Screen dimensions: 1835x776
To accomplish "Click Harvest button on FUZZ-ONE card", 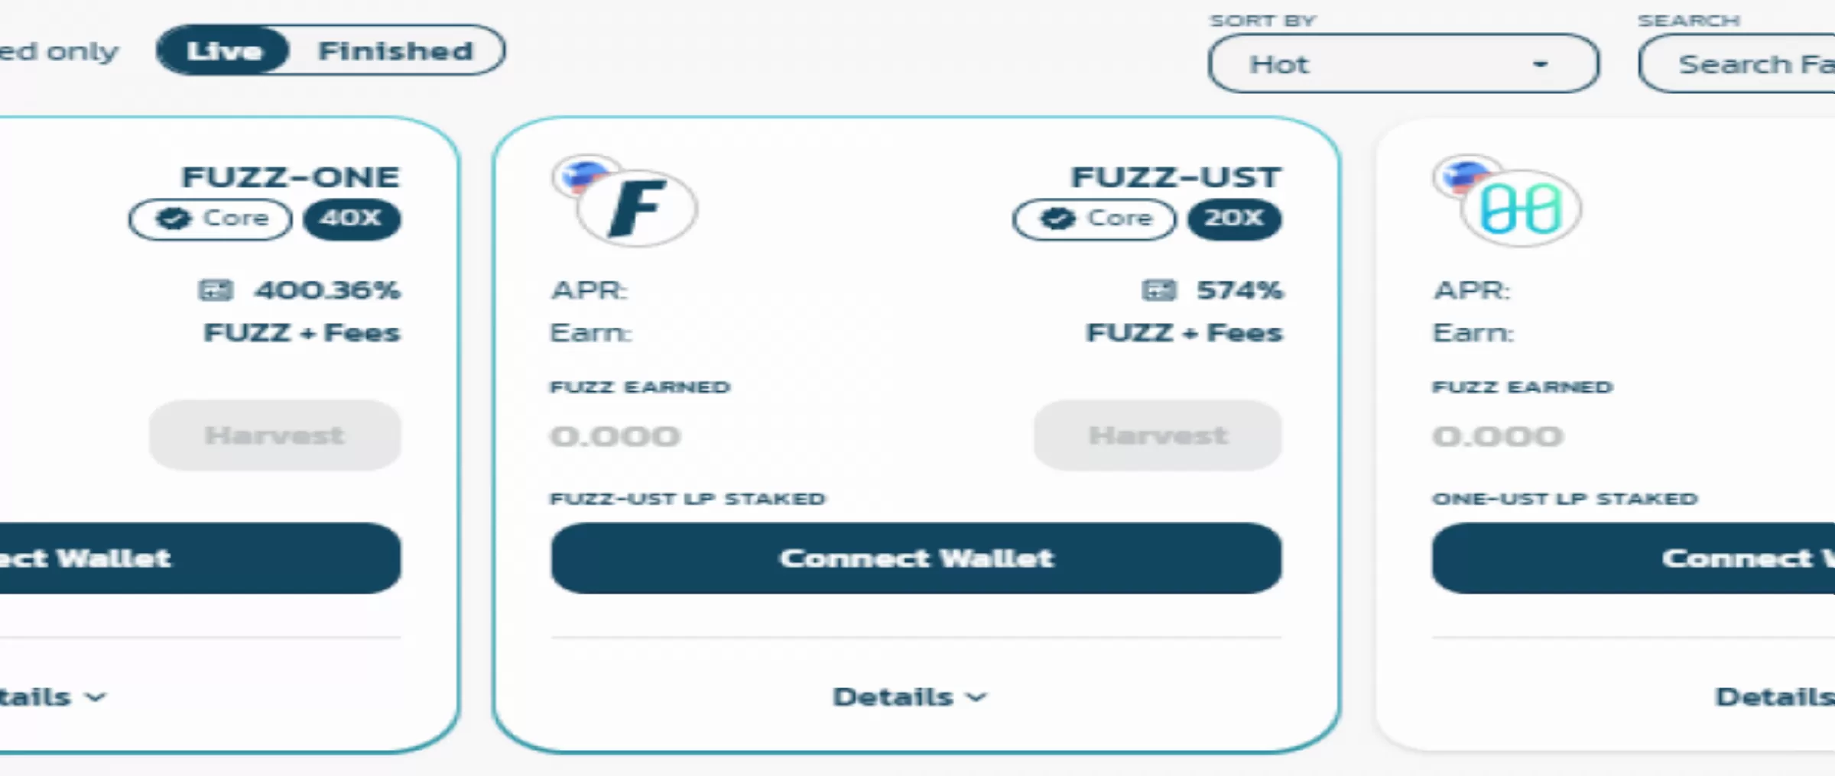I will tap(275, 435).
